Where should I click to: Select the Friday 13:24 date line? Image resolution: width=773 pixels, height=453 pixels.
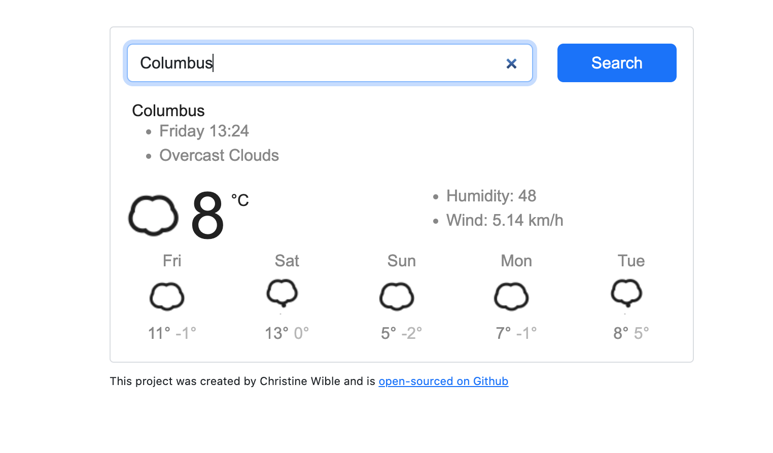(204, 131)
